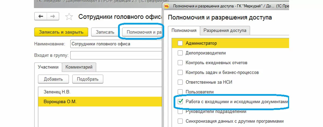
Task: Enable Контроль задач и бизнес-процессов checkbox
Action: 180,72
